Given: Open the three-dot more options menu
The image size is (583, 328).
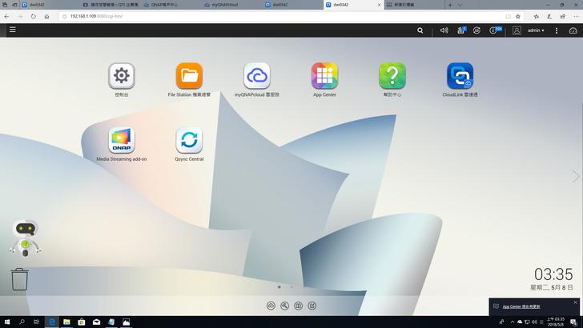Looking at the screenshot, I should 556,30.
